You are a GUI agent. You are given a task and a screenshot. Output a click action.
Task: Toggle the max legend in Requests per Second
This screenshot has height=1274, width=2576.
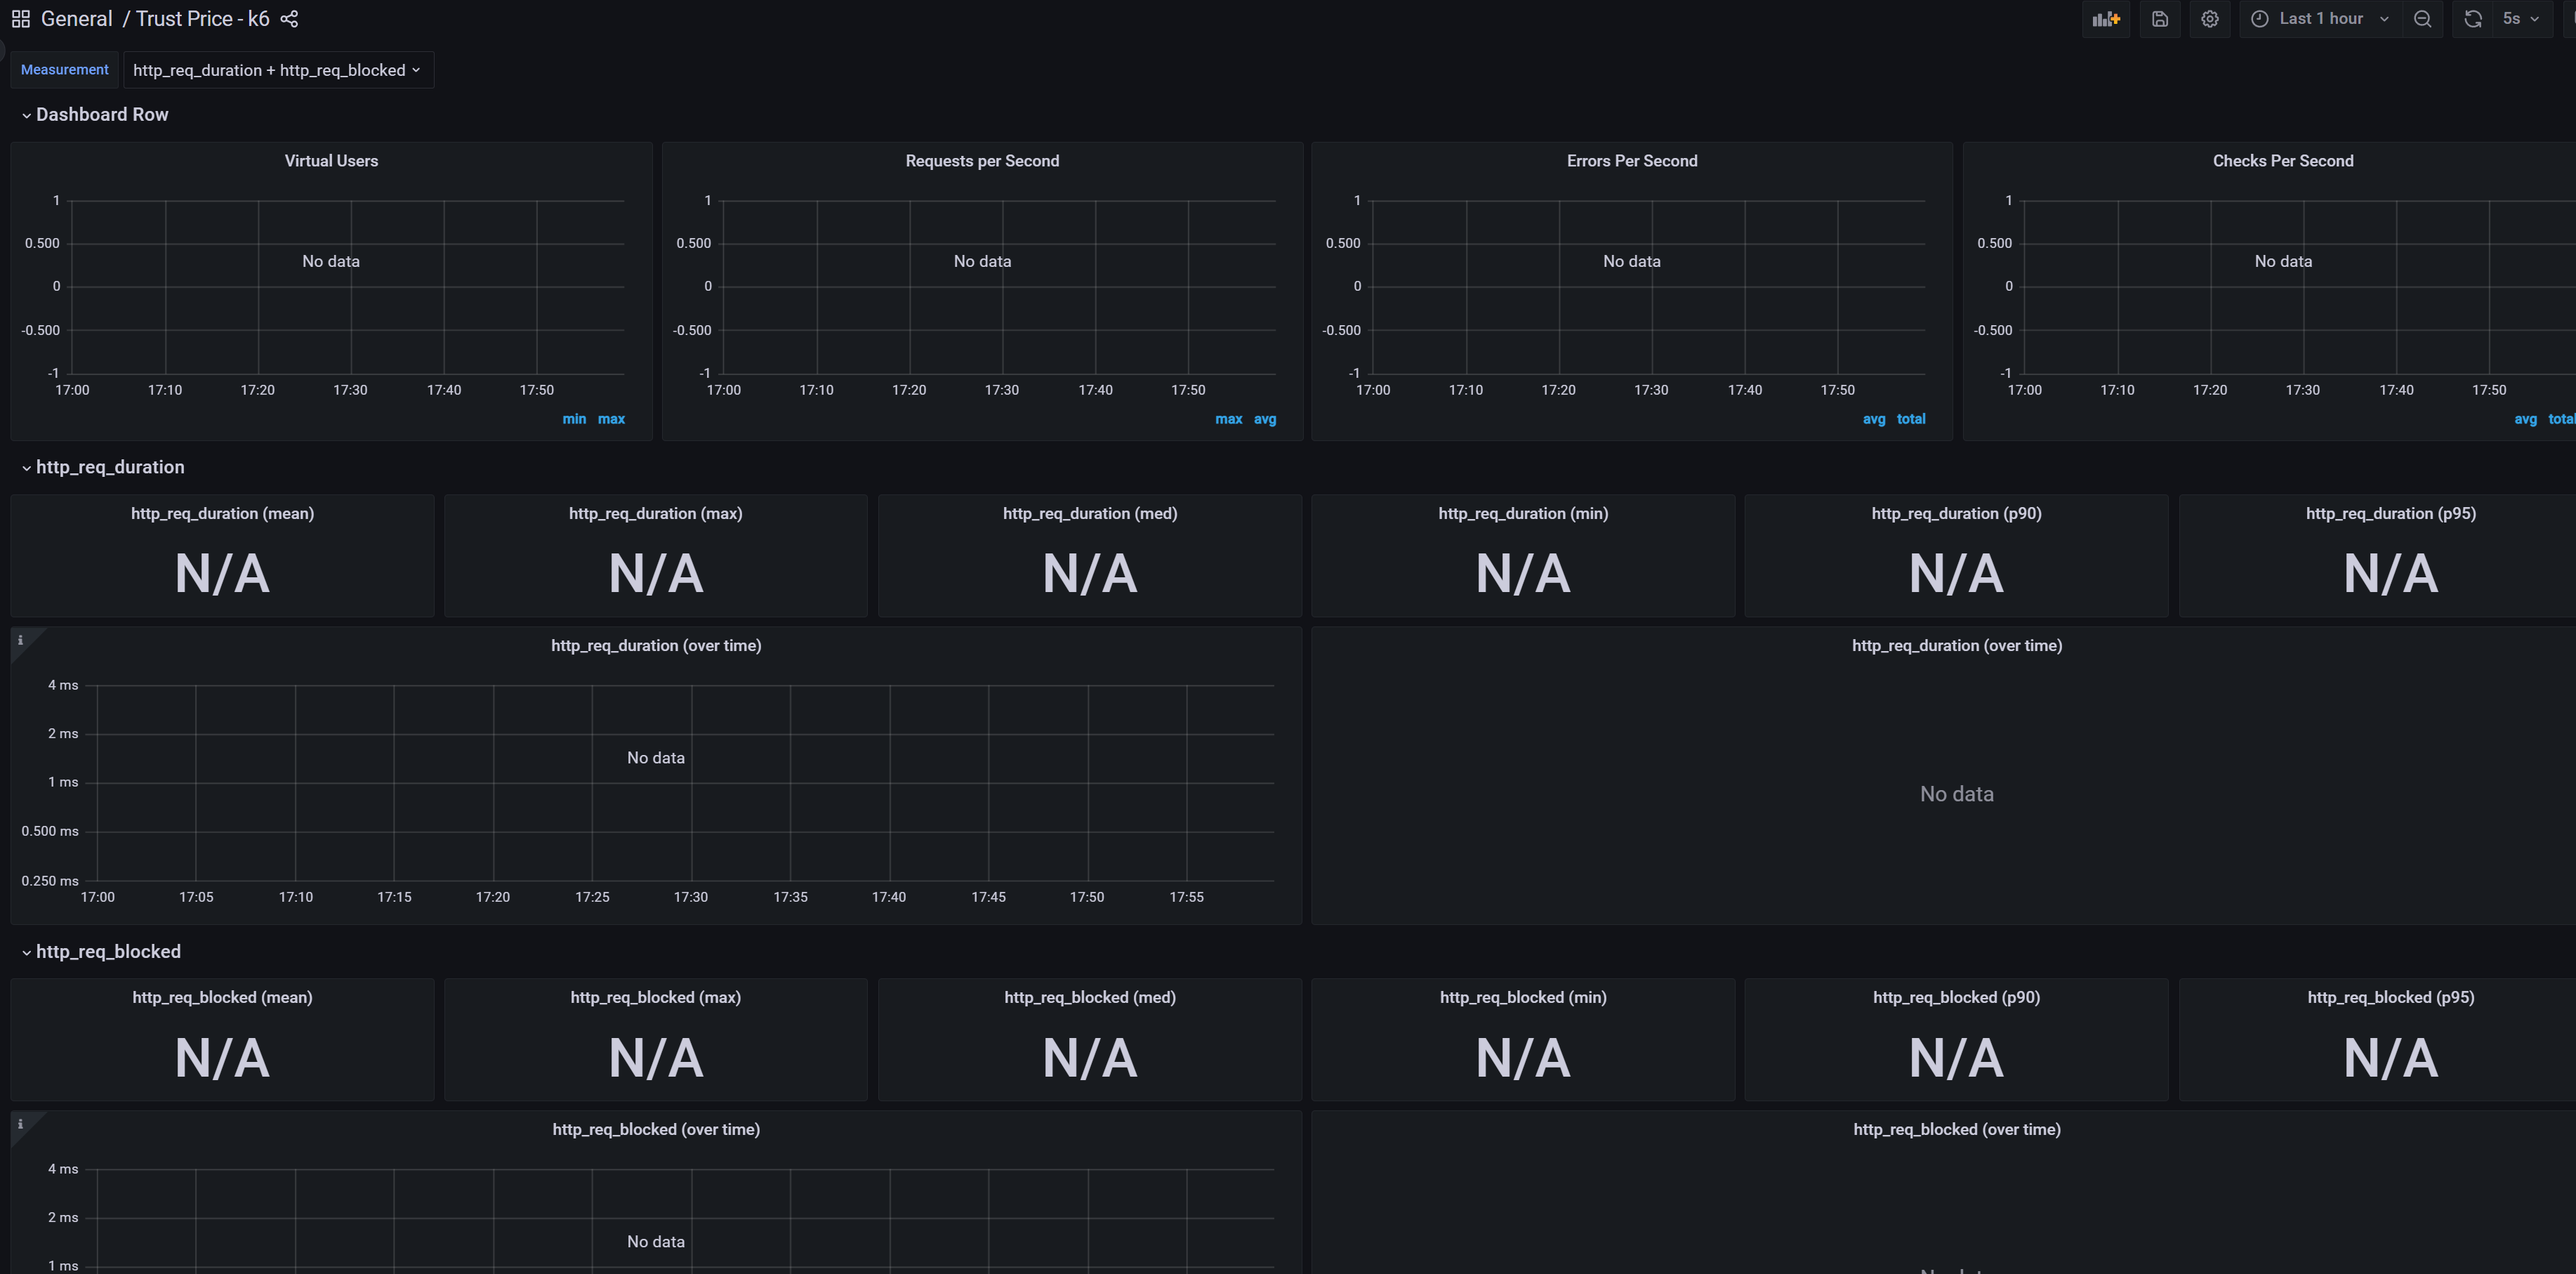coord(1228,419)
